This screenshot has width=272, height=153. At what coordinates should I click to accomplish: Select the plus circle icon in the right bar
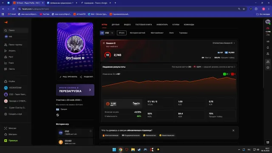268,68
